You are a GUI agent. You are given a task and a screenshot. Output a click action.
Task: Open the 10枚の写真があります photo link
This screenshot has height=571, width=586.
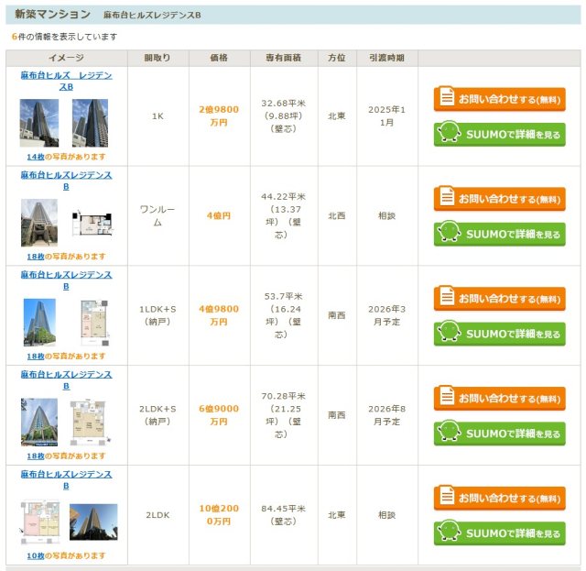[x=66, y=556]
